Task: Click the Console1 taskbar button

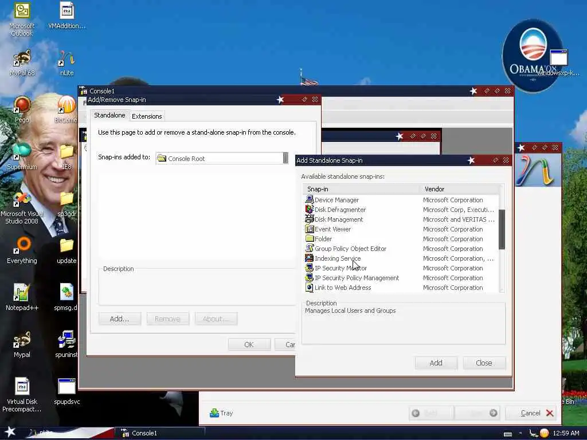Action: (159, 433)
